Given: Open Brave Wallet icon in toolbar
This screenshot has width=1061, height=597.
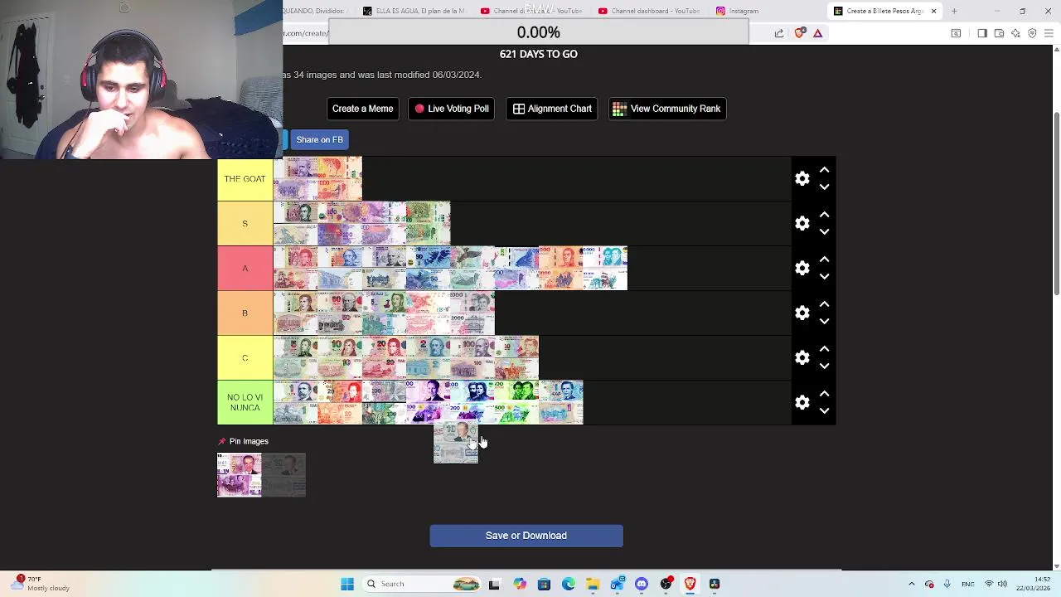Looking at the screenshot, I should click(999, 33).
